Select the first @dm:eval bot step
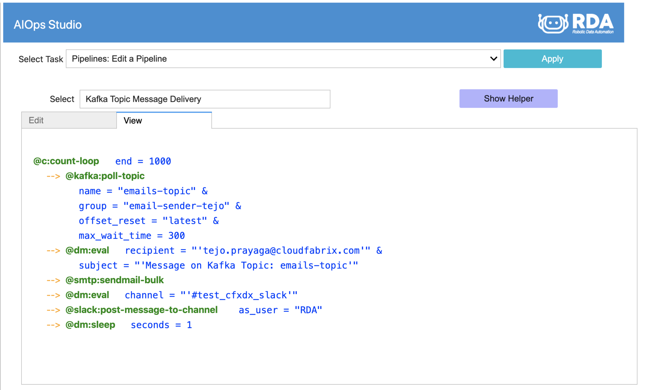Screen dimensions: 647x390 pos(87,250)
